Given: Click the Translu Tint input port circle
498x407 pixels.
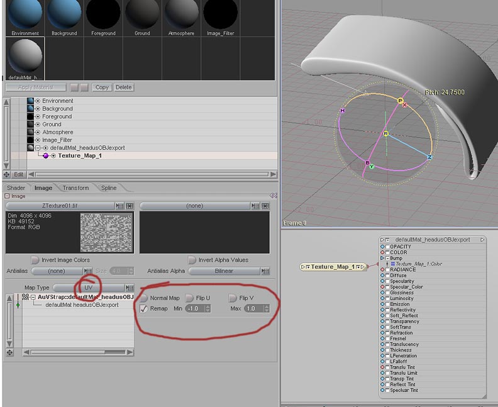Looking at the screenshot, I should (x=382, y=367).
